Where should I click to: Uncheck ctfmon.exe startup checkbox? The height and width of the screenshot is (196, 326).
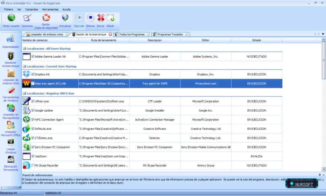[x=33, y=101]
